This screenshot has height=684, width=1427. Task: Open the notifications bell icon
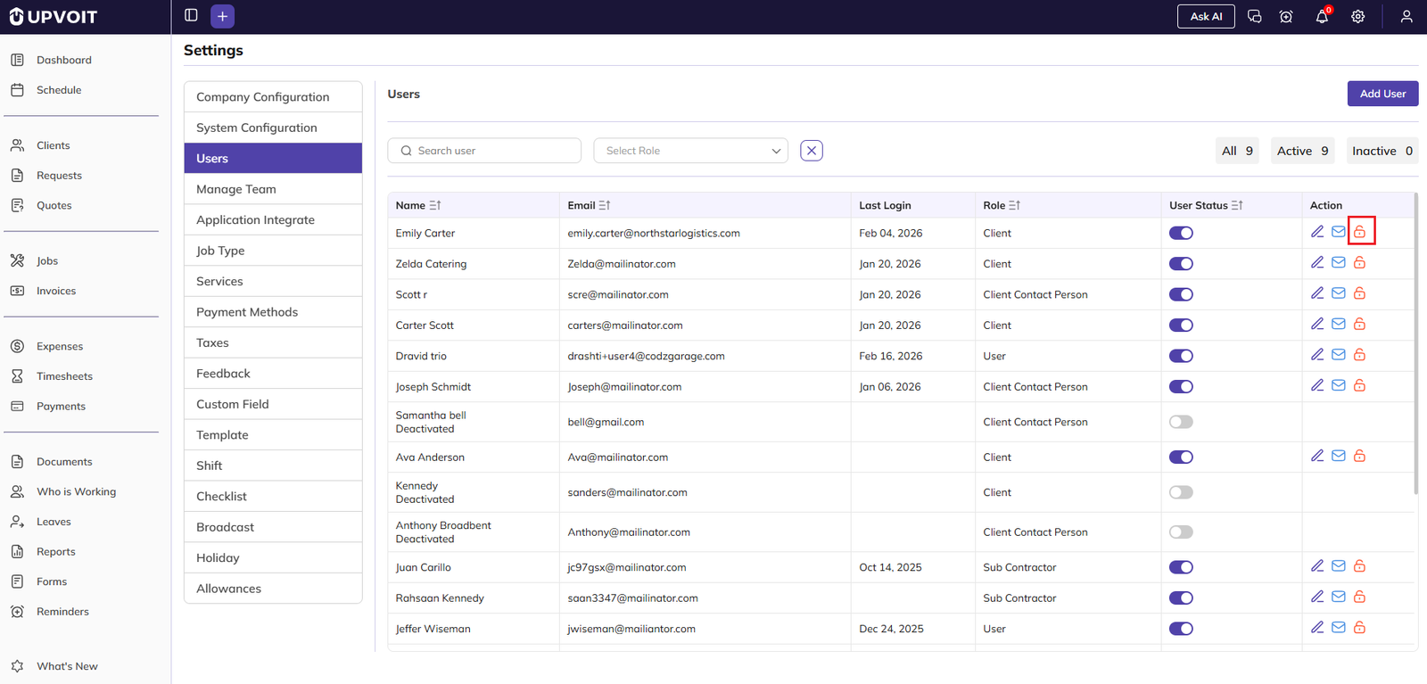(1322, 17)
